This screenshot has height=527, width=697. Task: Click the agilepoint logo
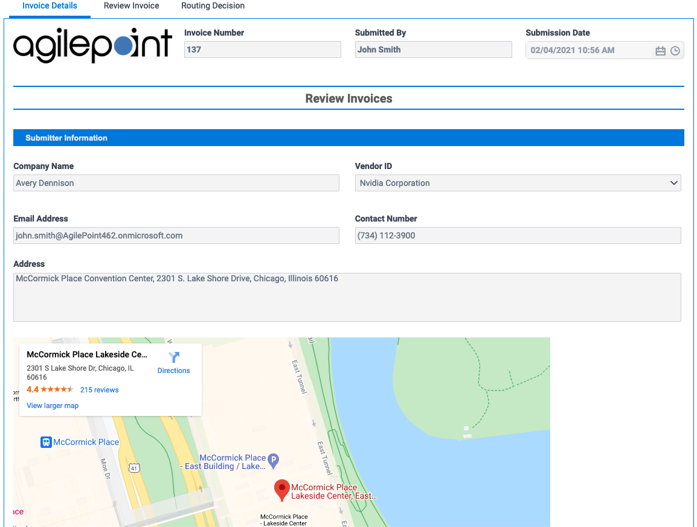pos(92,45)
